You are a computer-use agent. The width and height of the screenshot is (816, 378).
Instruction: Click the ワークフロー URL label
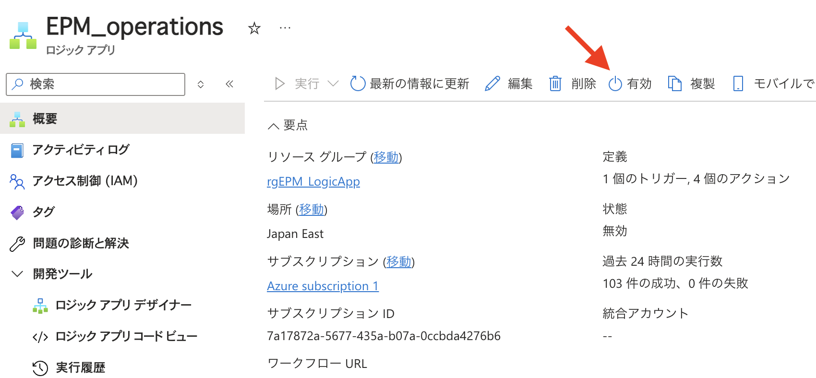pyautogui.click(x=317, y=364)
